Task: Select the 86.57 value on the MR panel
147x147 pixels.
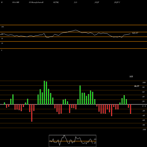Action: tap(137, 86)
